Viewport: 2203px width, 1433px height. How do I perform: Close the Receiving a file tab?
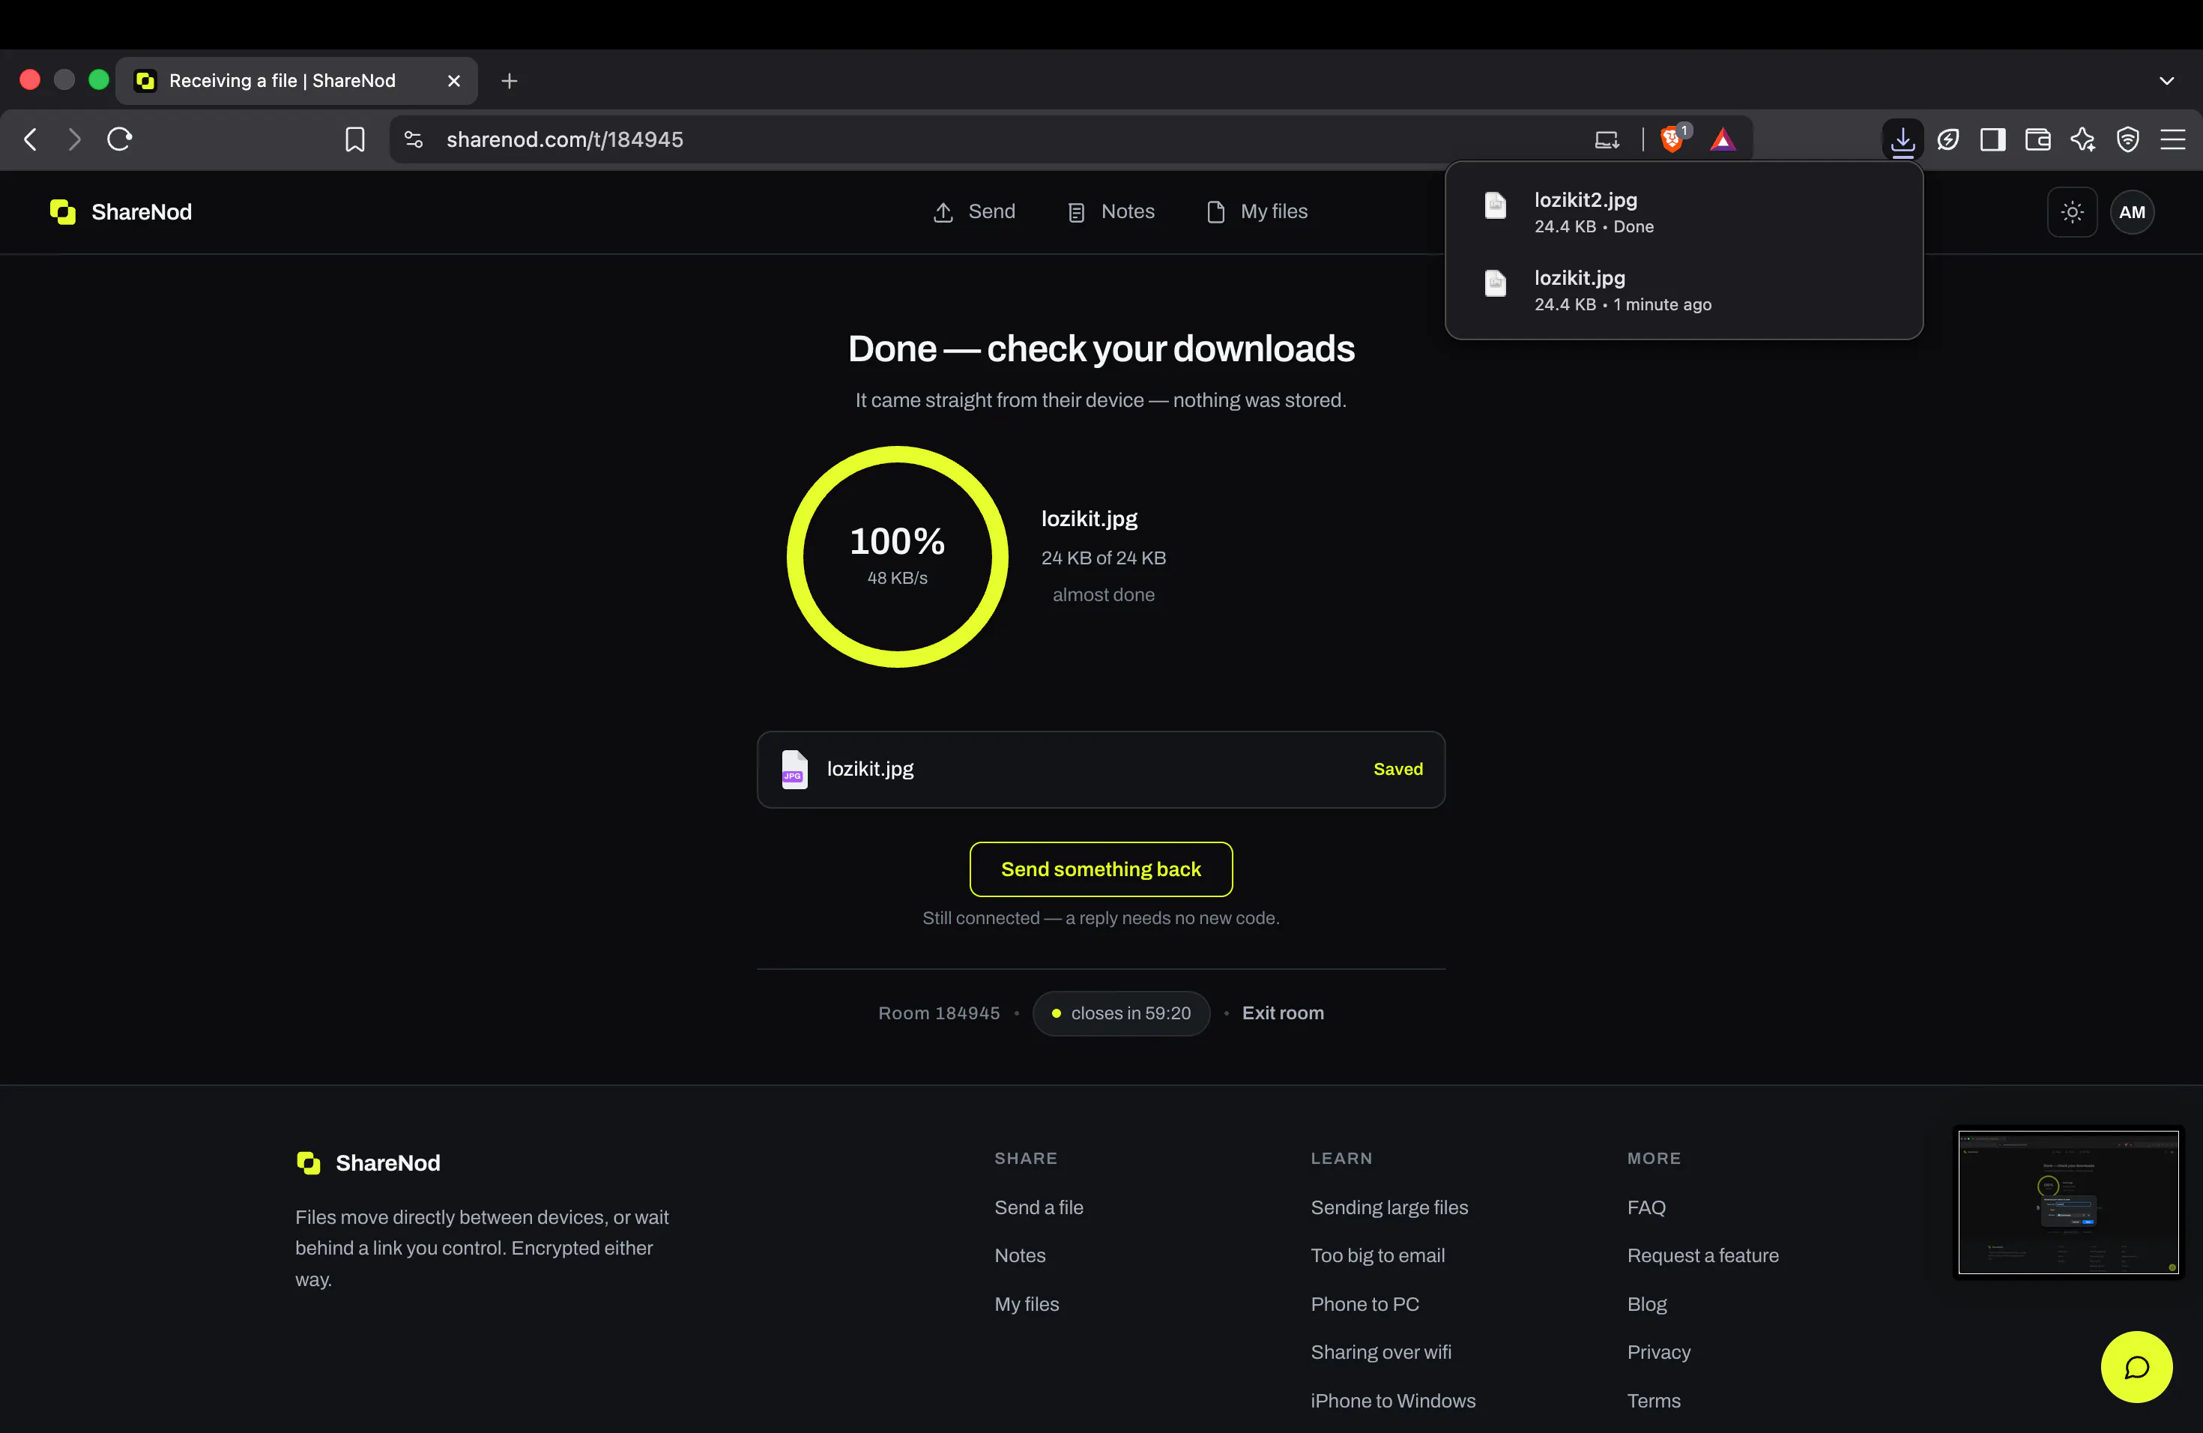(x=453, y=82)
